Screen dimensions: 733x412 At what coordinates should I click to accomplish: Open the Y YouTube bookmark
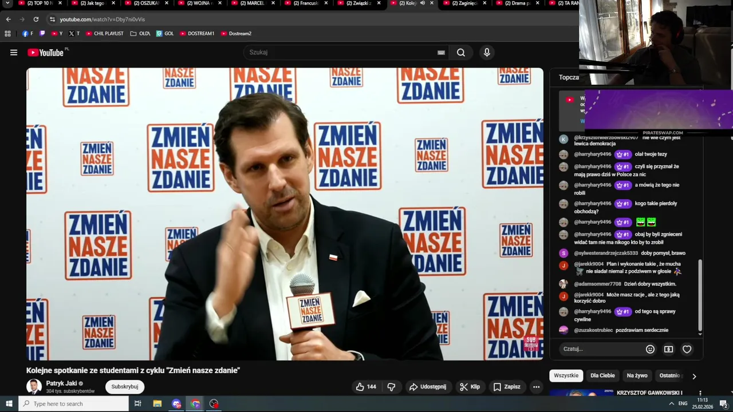pyautogui.click(x=57, y=34)
